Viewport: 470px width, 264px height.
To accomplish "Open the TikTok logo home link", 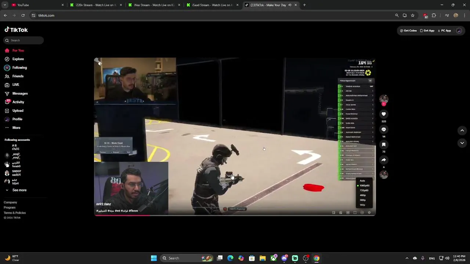I will click(16, 30).
